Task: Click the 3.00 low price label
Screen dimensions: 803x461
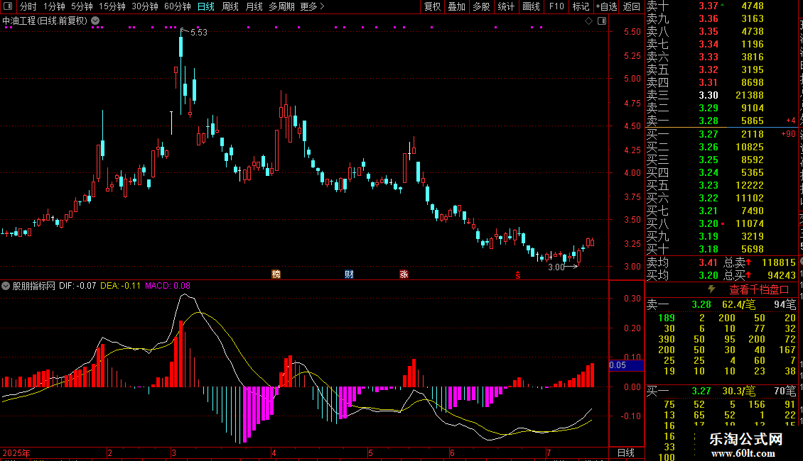Action: pos(556,267)
